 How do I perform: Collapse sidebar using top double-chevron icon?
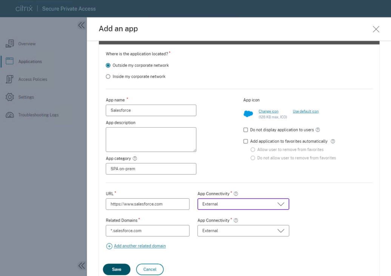pyautogui.click(x=81, y=25)
